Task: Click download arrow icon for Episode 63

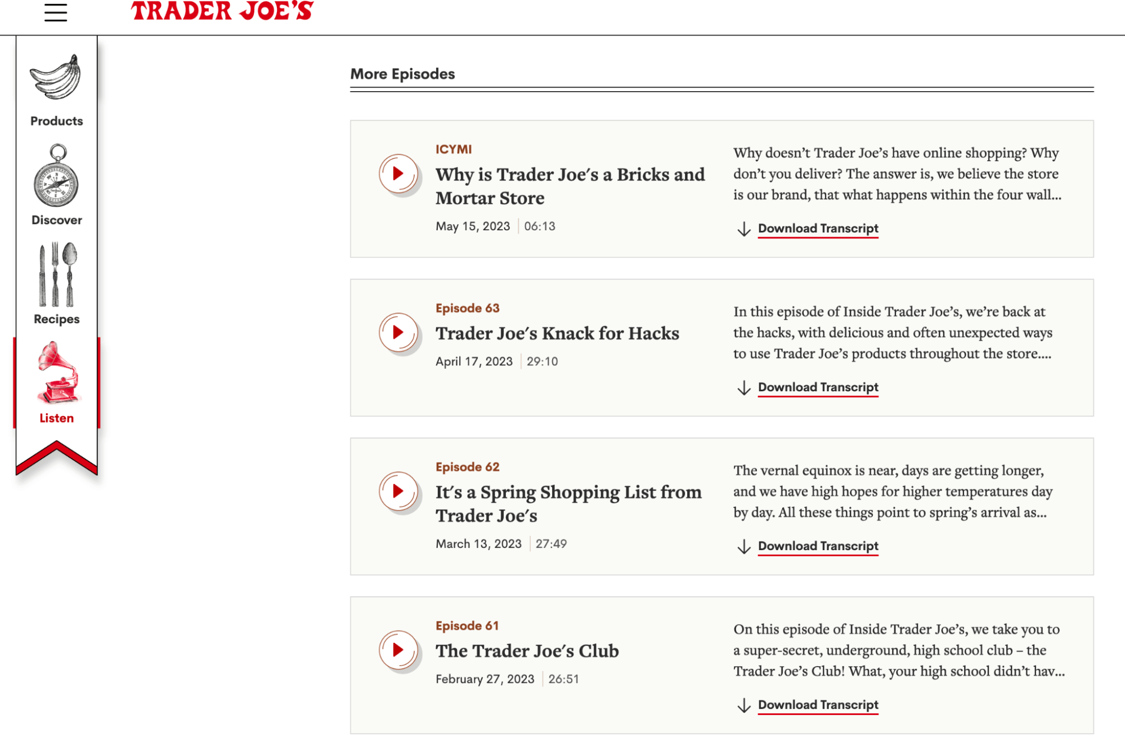Action: (744, 388)
